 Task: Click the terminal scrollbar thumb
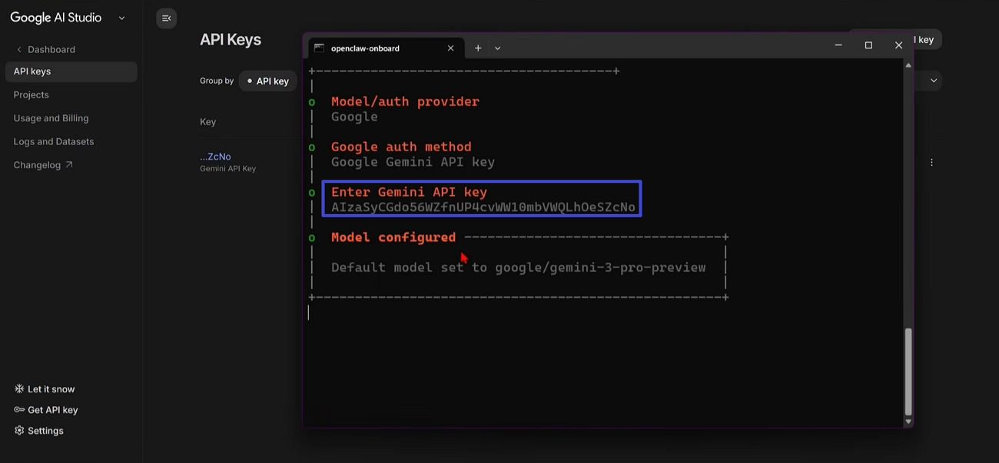908,372
